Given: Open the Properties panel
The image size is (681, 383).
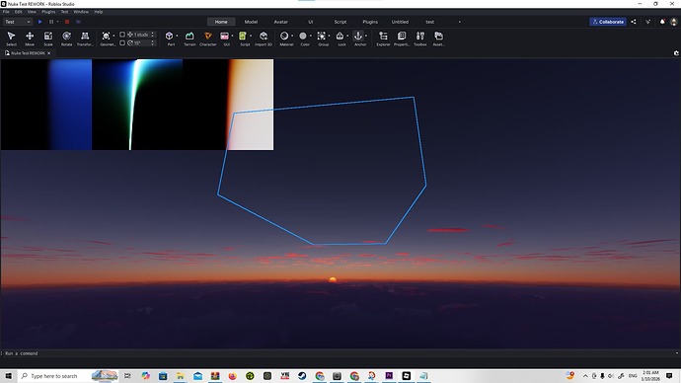Looking at the screenshot, I should click(x=402, y=38).
